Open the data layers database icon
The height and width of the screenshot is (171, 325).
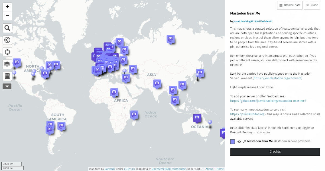click(x=7, y=76)
